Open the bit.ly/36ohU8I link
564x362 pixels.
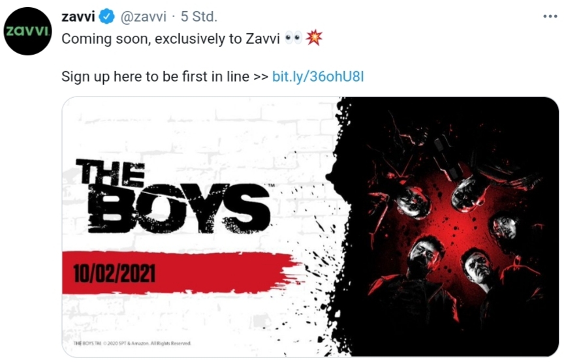point(317,76)
